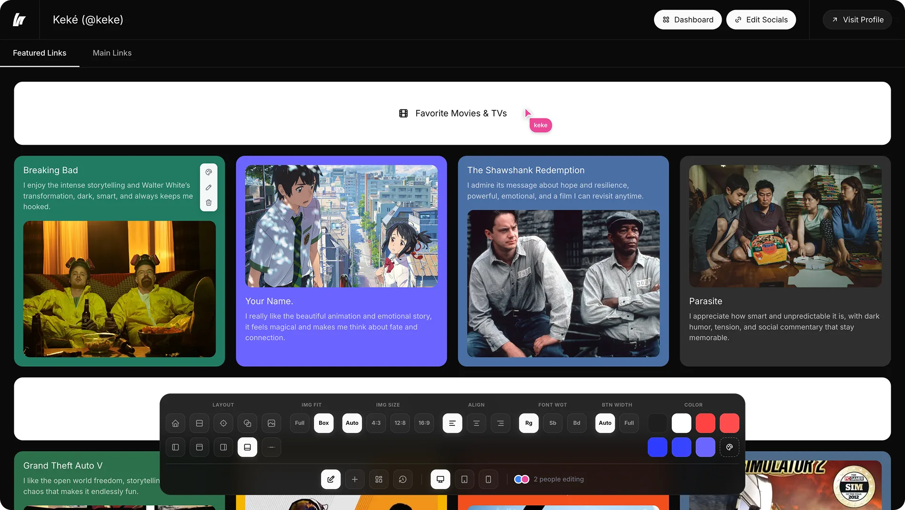905x510 pixels.
Task: Pick the overlapping shapes layout icon
Action: point(247,423)
